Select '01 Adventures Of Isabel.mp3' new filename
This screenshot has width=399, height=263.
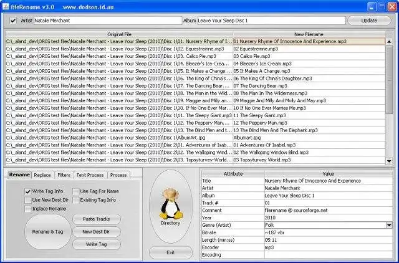tap(309, 145)
